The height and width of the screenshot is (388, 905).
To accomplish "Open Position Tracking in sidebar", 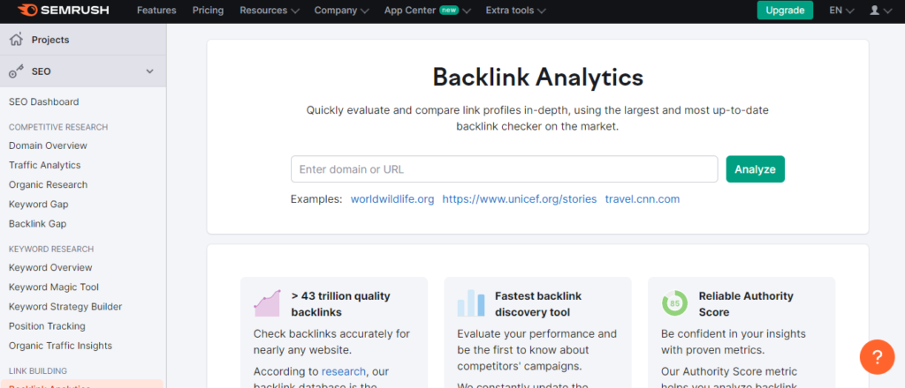I will (47, 326).
